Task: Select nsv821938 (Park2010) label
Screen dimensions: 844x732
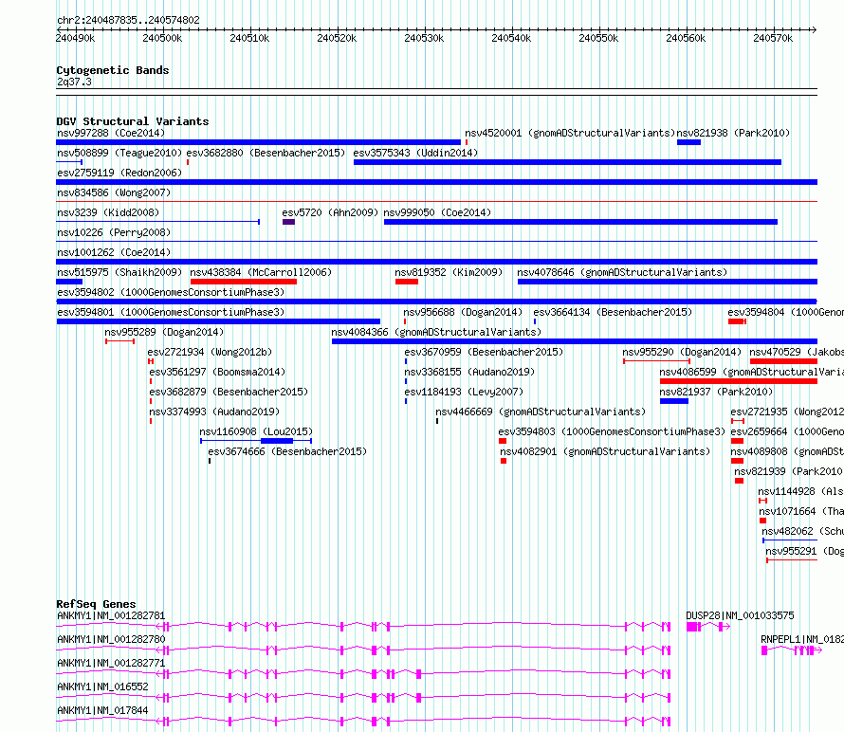Action: coord(733,133)
